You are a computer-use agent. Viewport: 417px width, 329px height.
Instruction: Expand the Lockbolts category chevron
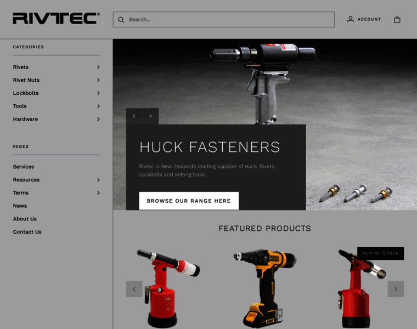[x=98, y=93]
